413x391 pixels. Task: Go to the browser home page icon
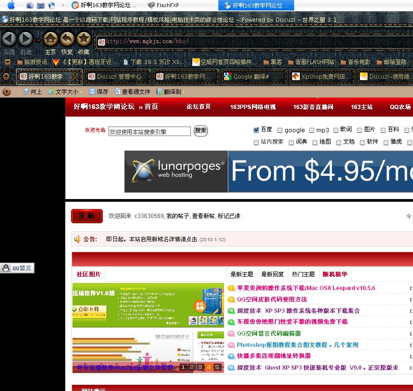pyautogui.click(x=51, y=39)
